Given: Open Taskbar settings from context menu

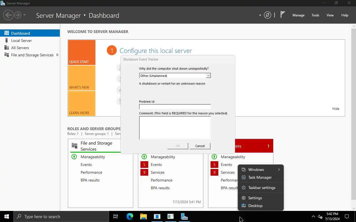Looking at the screenshot, I should pyautogui.click(x=261, y=188).
